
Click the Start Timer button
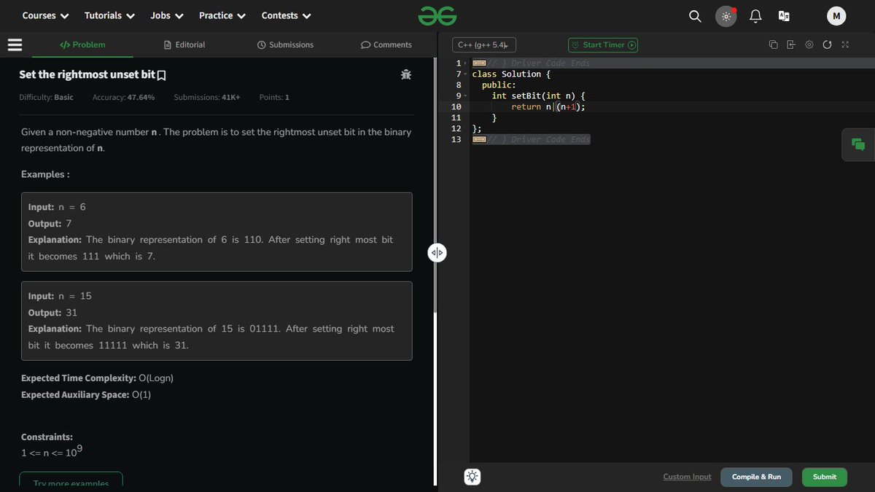[603, 45]
